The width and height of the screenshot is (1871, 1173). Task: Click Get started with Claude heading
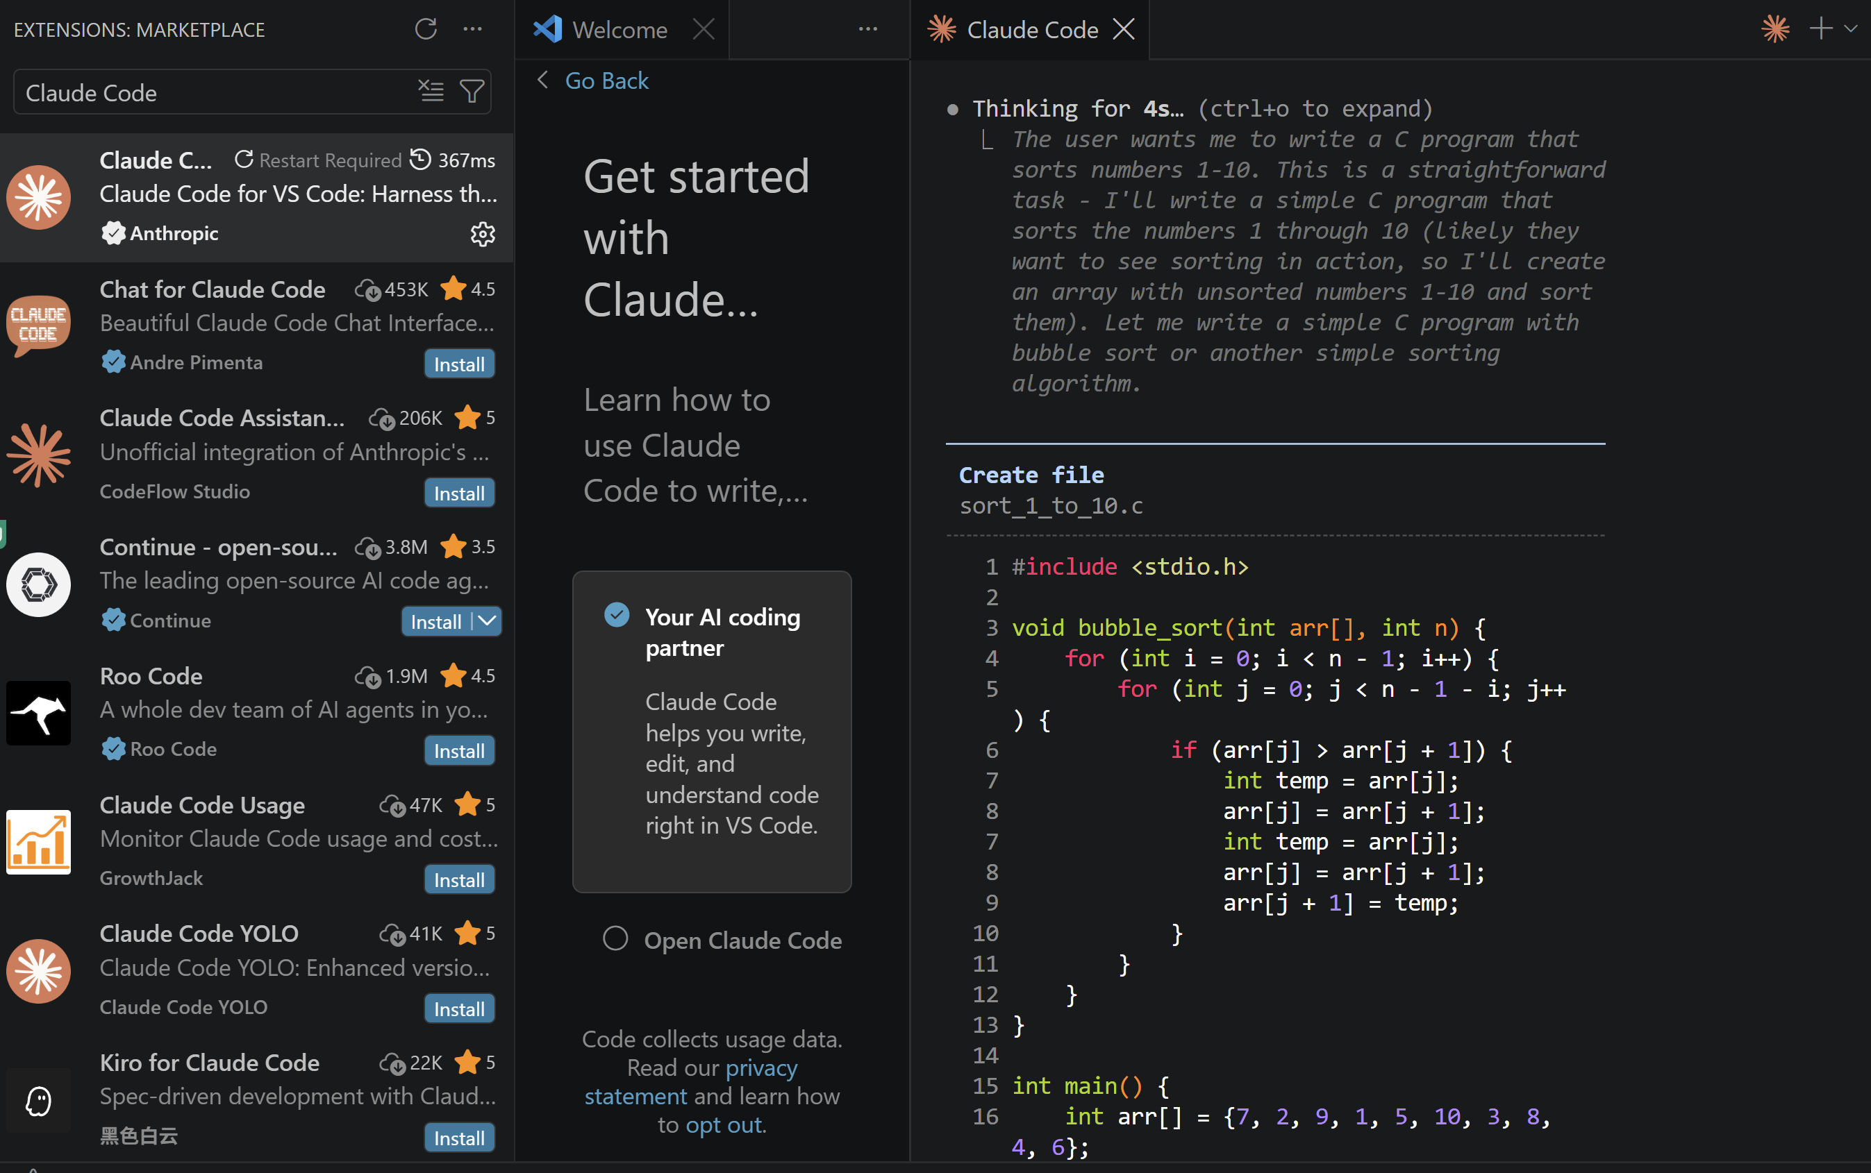696,237
